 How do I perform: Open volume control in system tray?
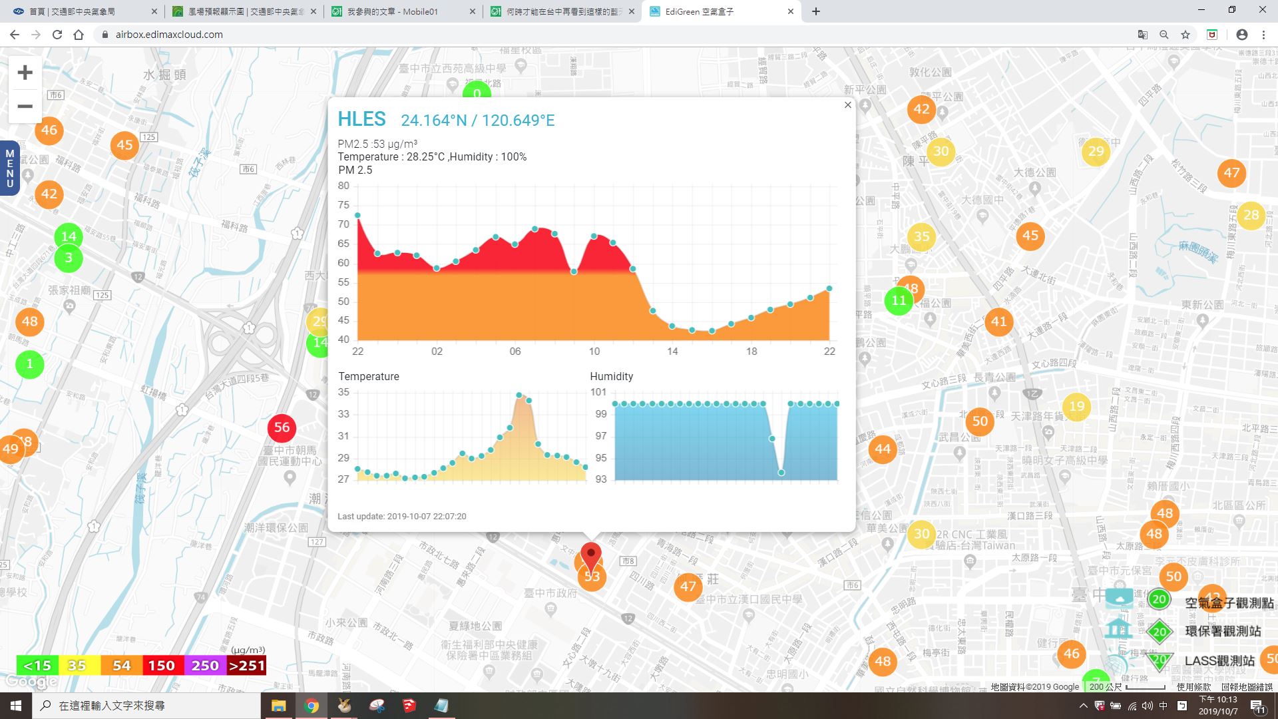(x=1147, y=706)
